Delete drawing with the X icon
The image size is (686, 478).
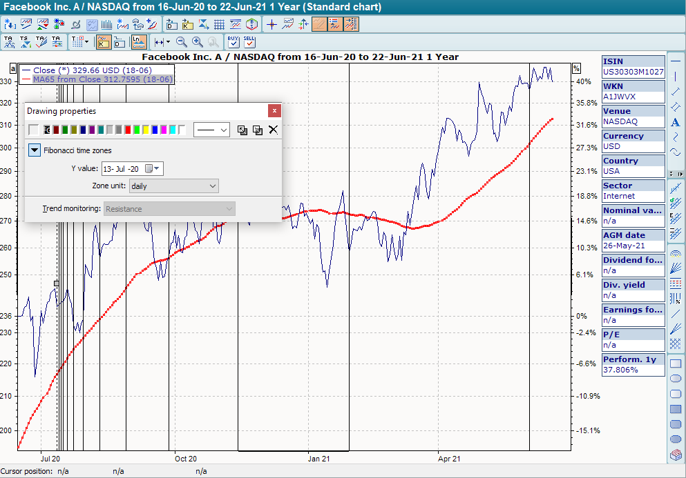tap(274, 130)
